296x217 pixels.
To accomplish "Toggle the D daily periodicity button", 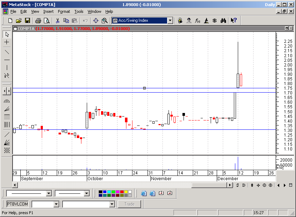I will 244,185.
